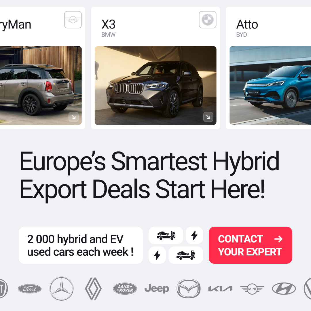Open the expand arrow on CountryMan photo
The height and width of the screenshot is (311, 311).
[74, 117]
